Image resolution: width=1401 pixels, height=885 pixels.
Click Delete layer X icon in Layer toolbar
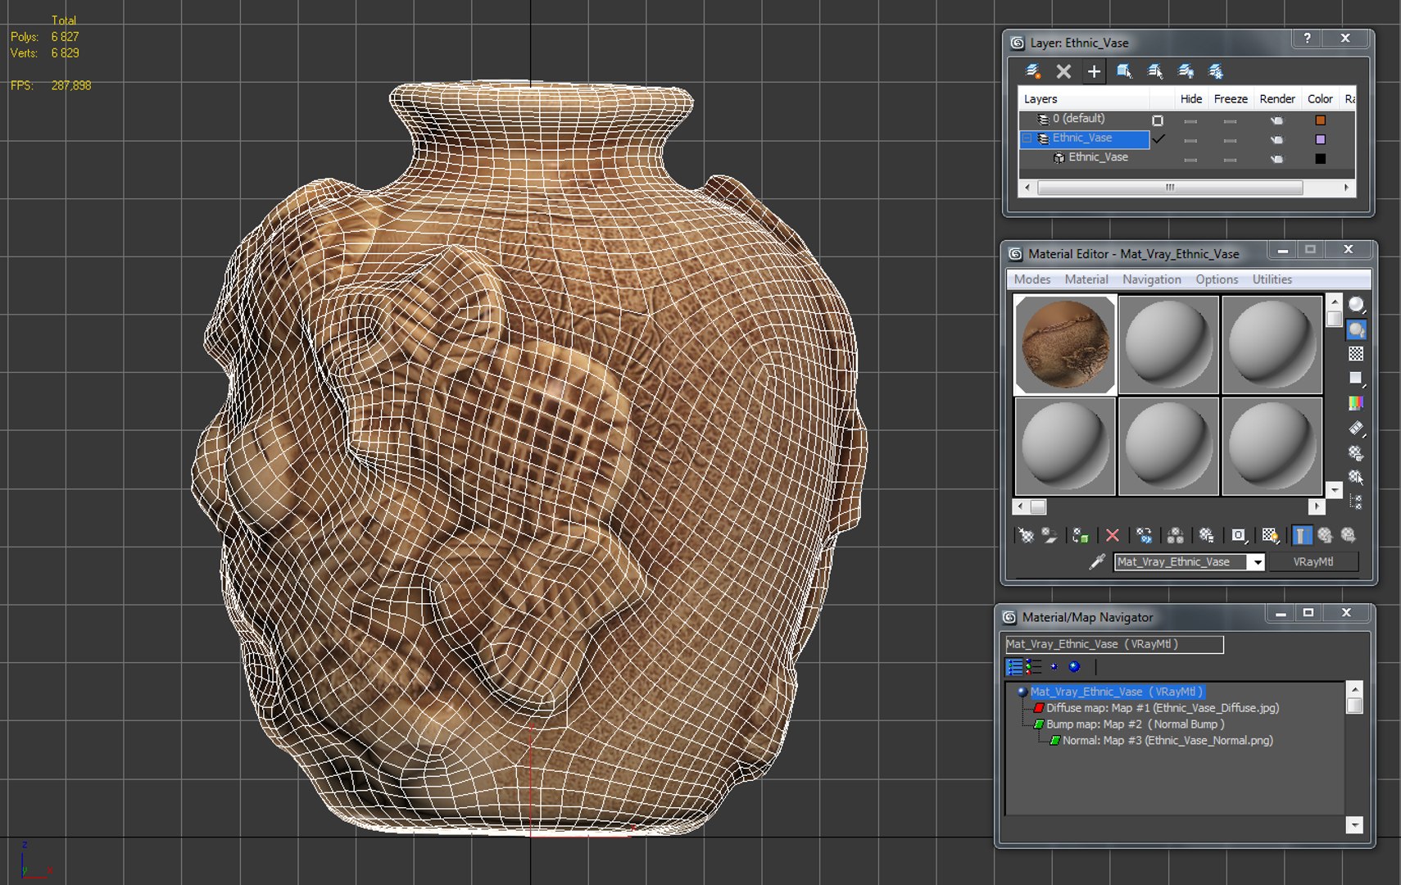(1063, 71)
